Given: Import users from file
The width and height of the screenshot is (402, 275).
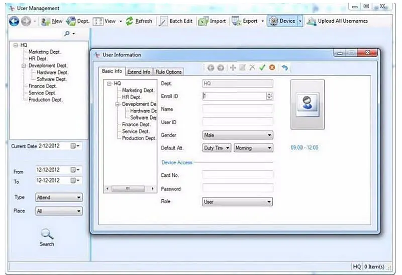Looking at the screenshot, I should tap(212, 21).
